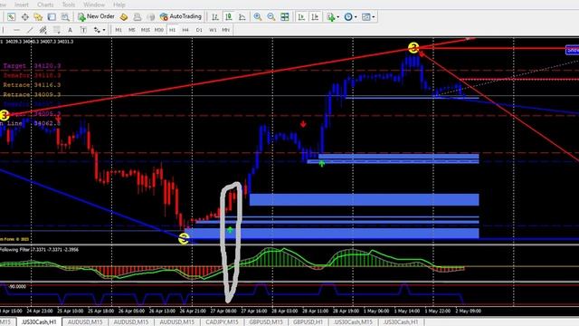Viewport: 579px width, 326px height.
Task: Click the '28 Apr 11:00' time axis label
Action: tap(316, 312)
